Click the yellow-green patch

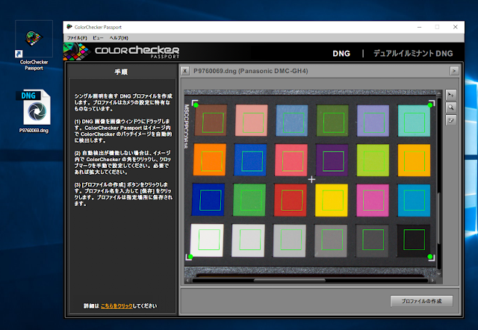pyautogui.click(x=373, y=160)
